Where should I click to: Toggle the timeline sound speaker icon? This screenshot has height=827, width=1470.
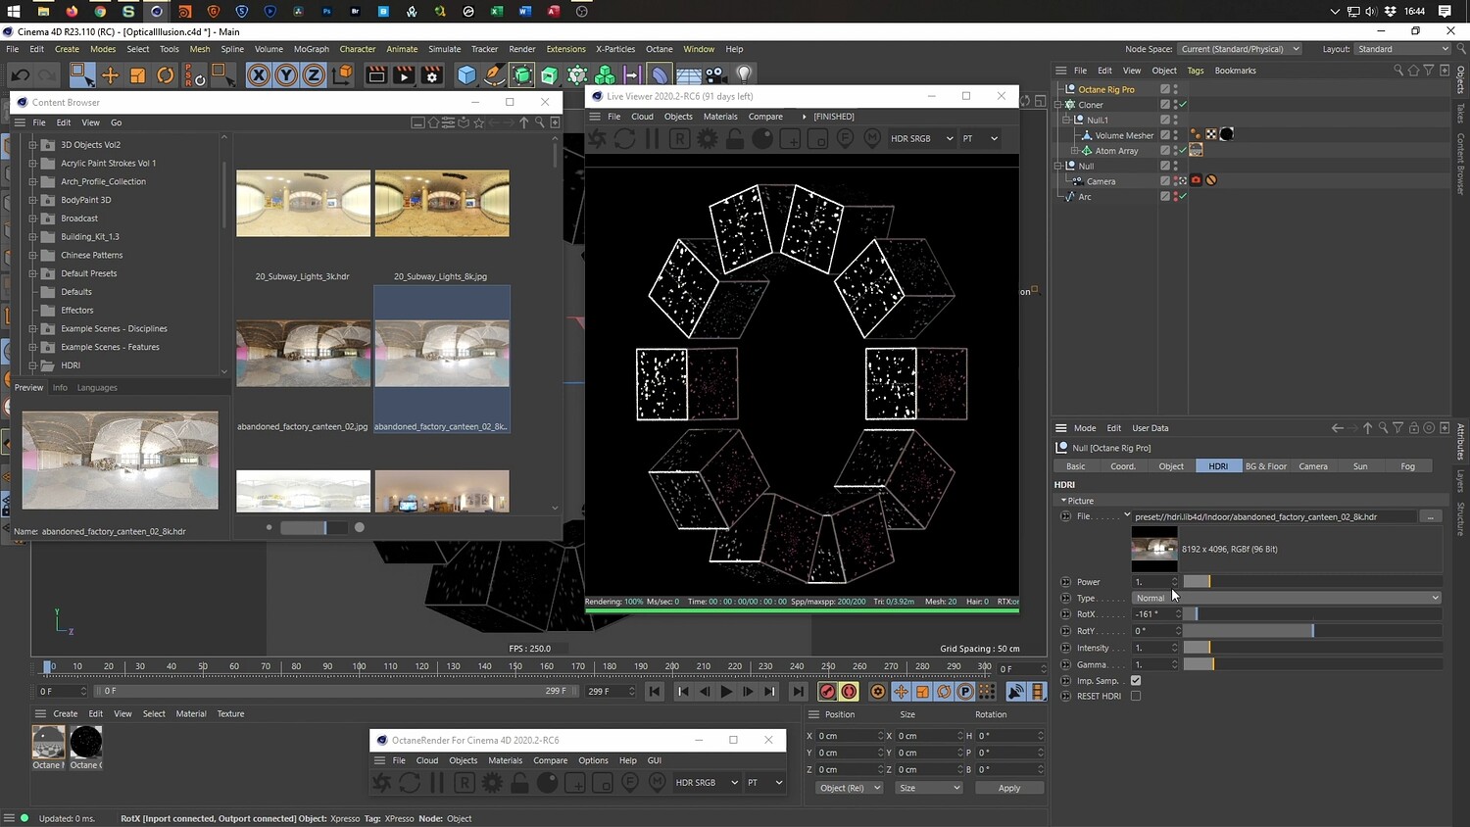pos(1016,692)
